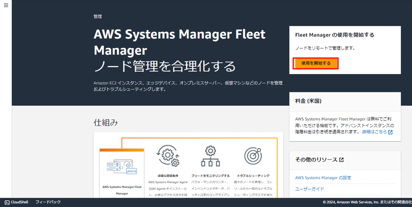This screenshot has height=207, width=412.
Task: Click the orange 使用を開始する button
Action: click(316, 63)
